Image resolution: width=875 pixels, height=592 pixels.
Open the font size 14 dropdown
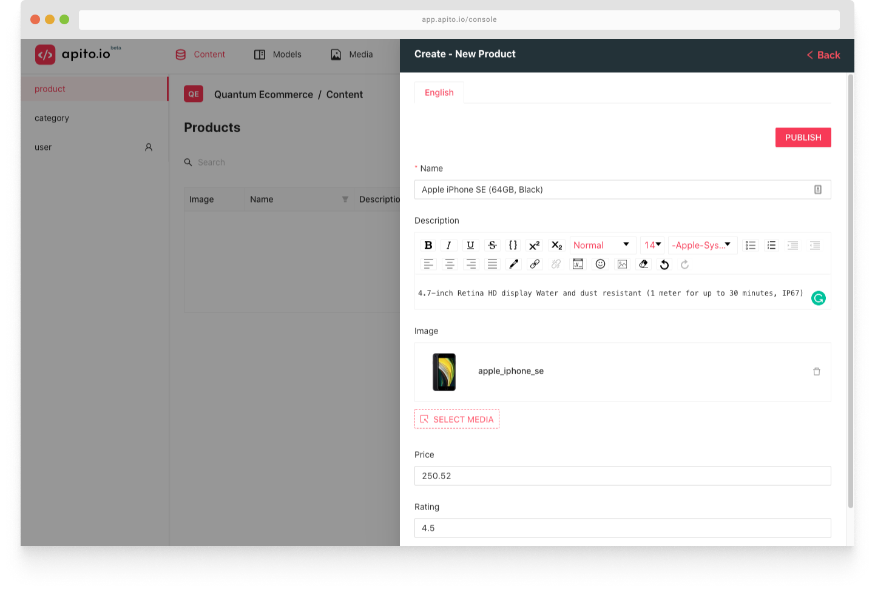(x=653, y=245)
